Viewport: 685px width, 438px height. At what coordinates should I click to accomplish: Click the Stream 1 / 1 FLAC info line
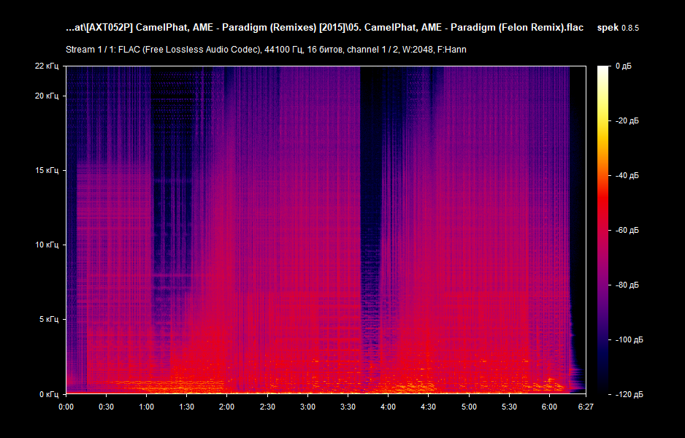click(x=266, y=50)
